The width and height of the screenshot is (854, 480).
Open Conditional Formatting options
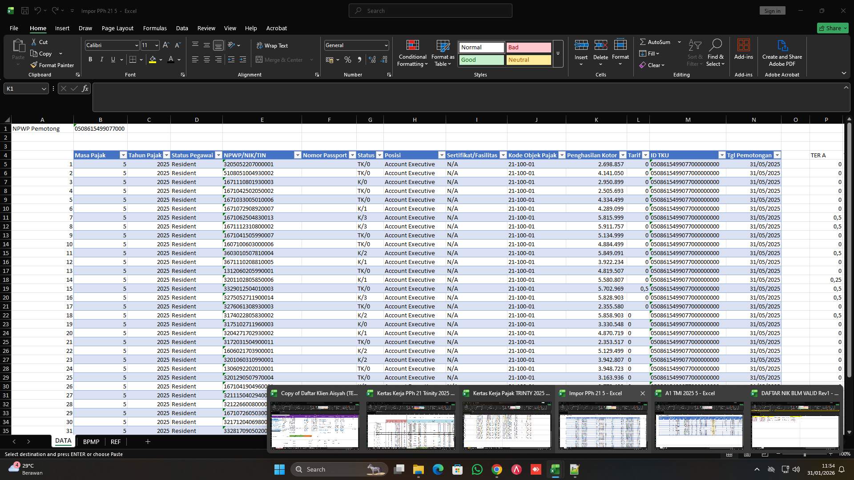(x=412, y=53)
